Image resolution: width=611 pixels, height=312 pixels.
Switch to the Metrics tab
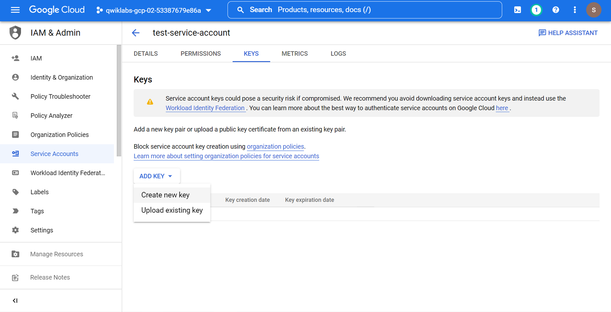(x=295, y=54)
